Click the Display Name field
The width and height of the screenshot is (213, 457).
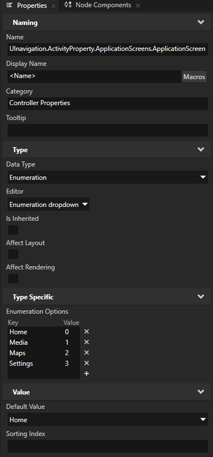94,76
